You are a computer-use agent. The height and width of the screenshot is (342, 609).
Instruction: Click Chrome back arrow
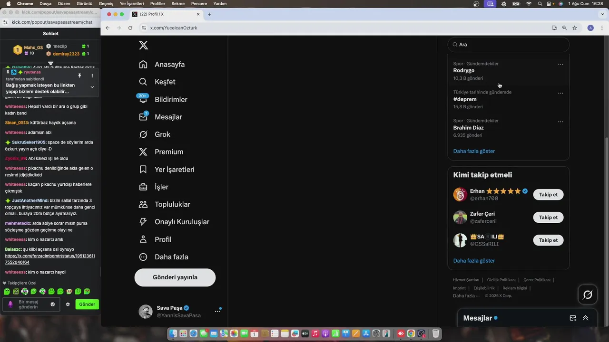pos(108,28)
